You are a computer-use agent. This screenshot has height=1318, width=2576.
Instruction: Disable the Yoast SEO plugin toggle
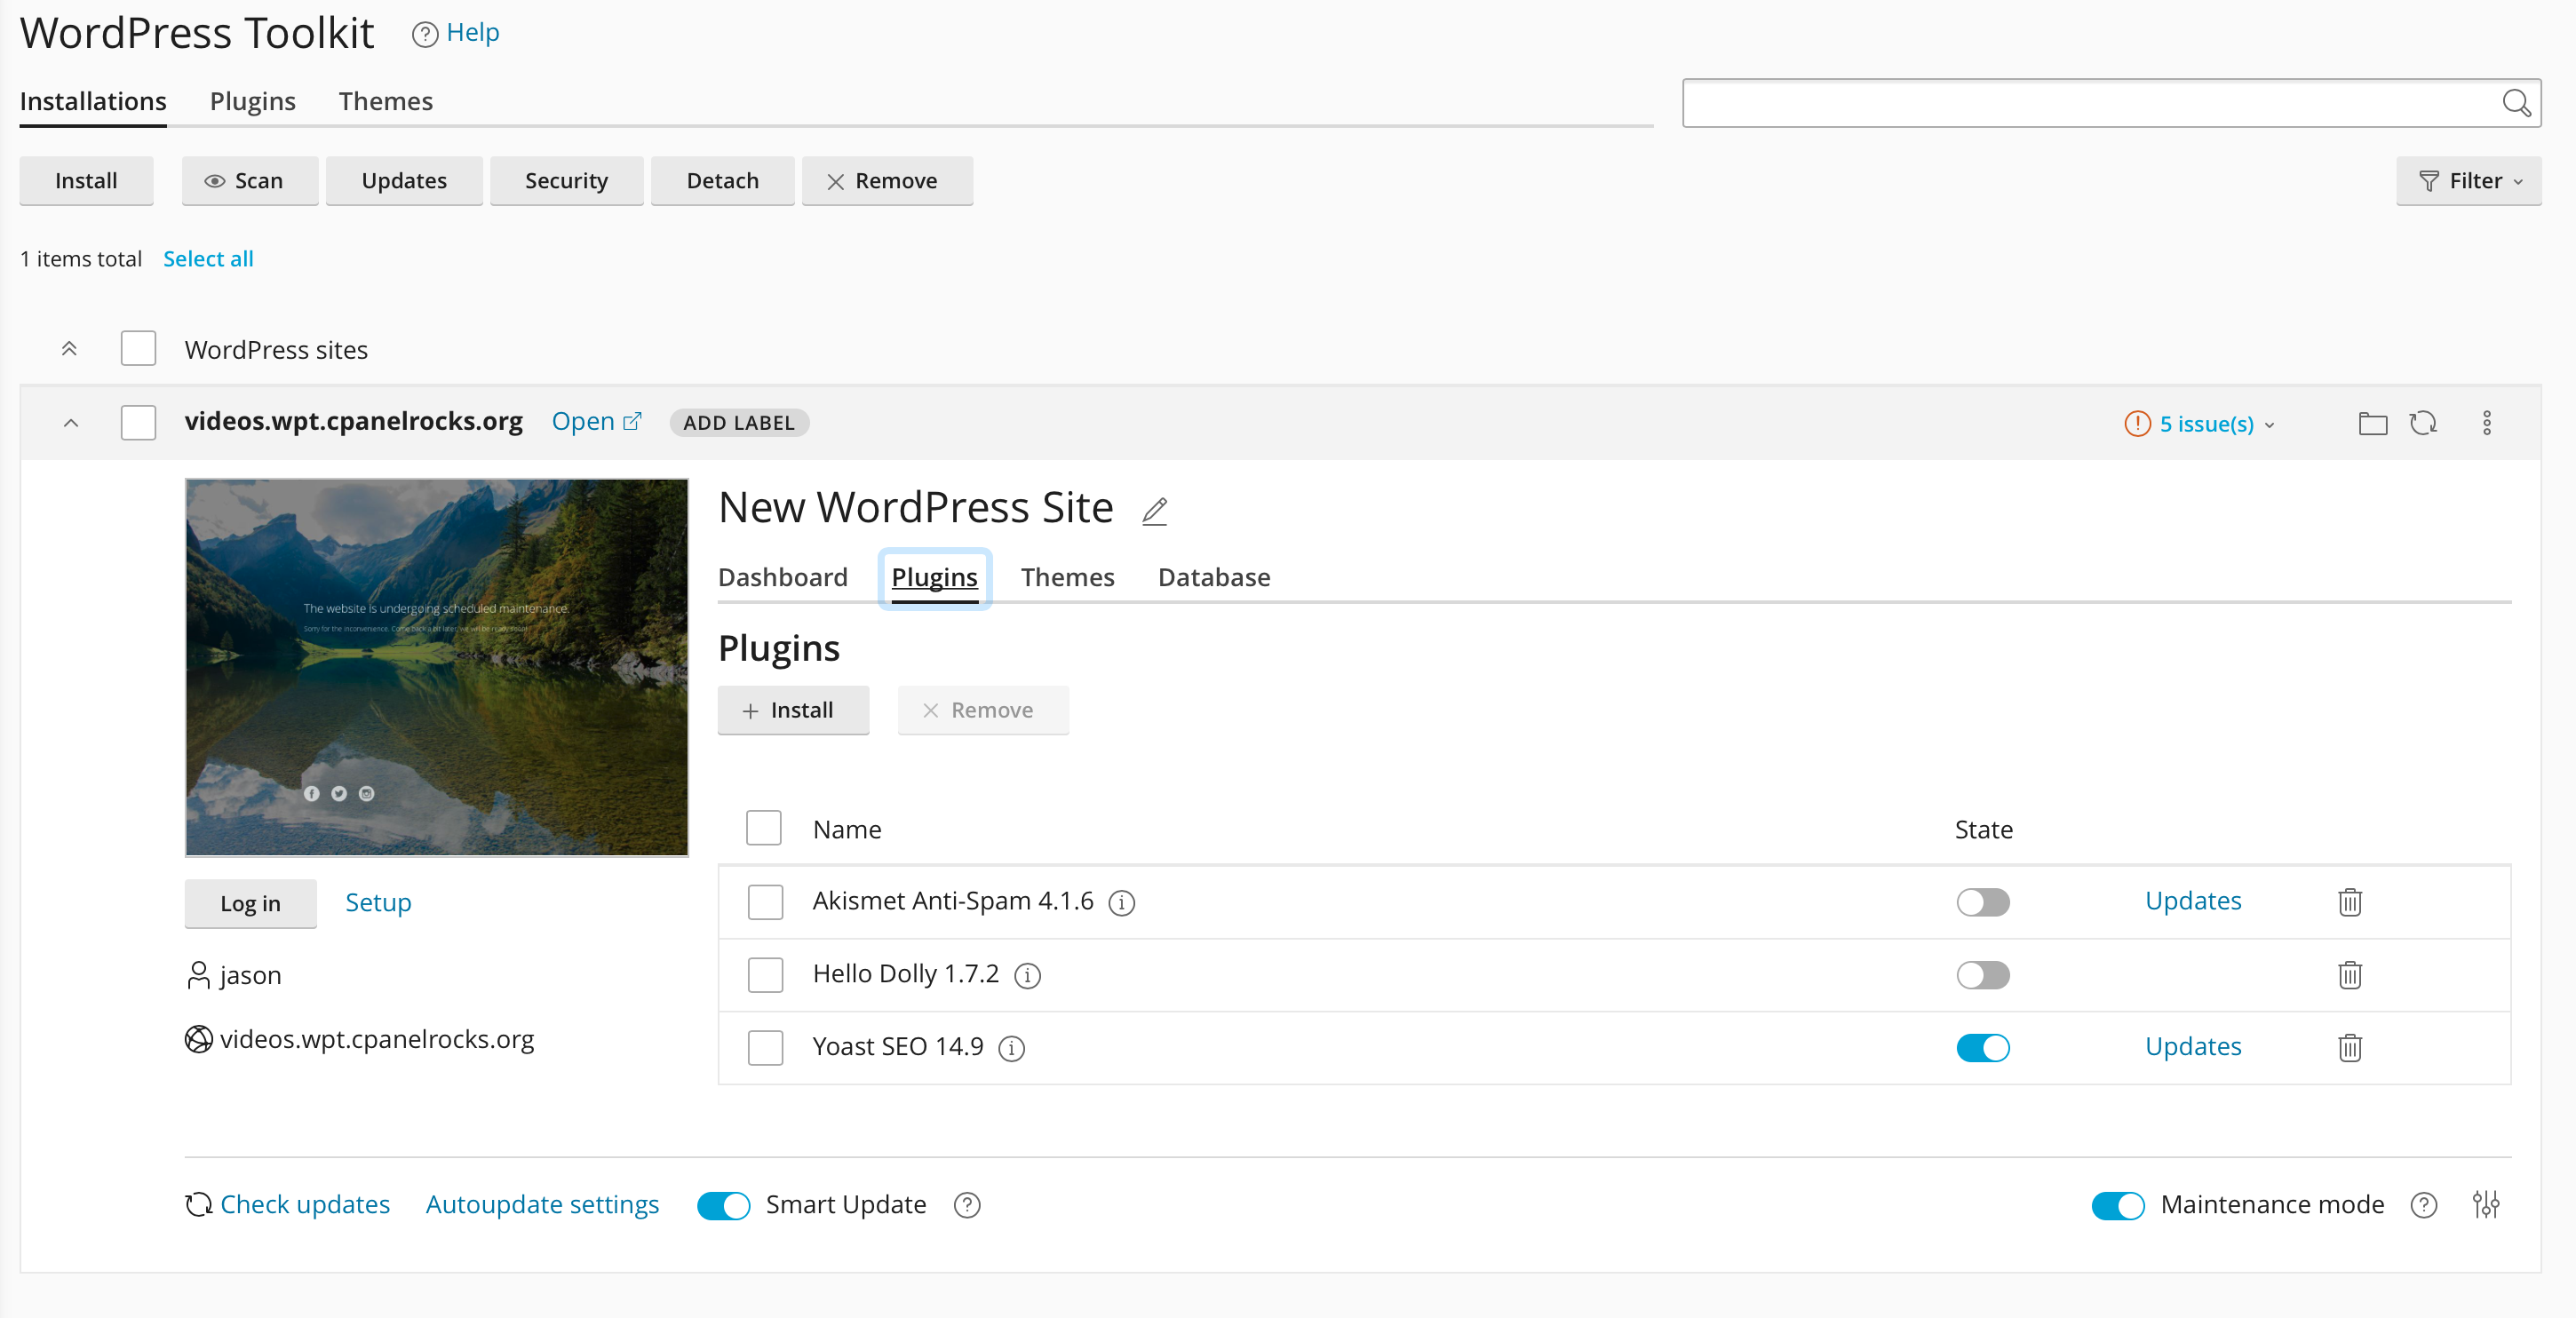(x=1982, y=1047)
